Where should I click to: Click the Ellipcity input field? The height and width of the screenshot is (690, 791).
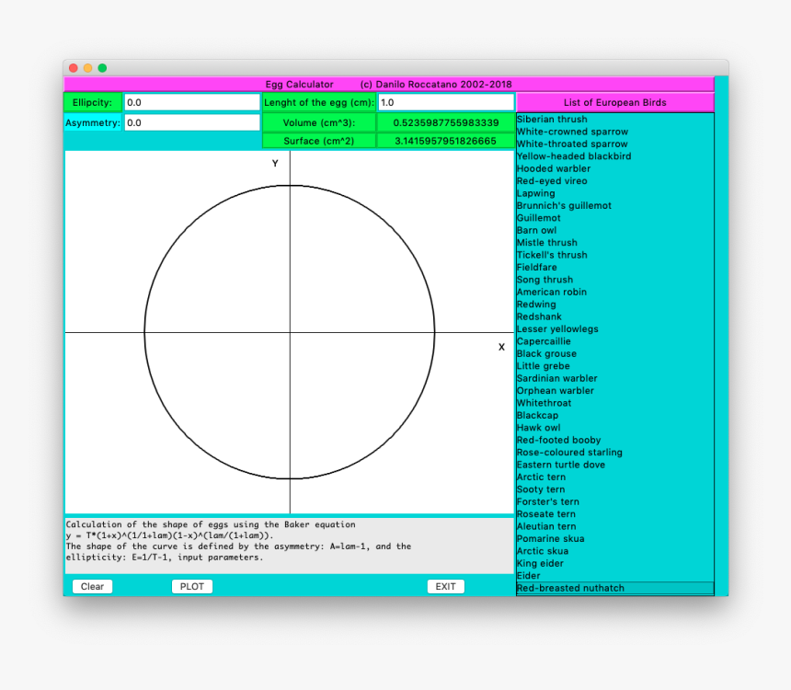(191, 102)
